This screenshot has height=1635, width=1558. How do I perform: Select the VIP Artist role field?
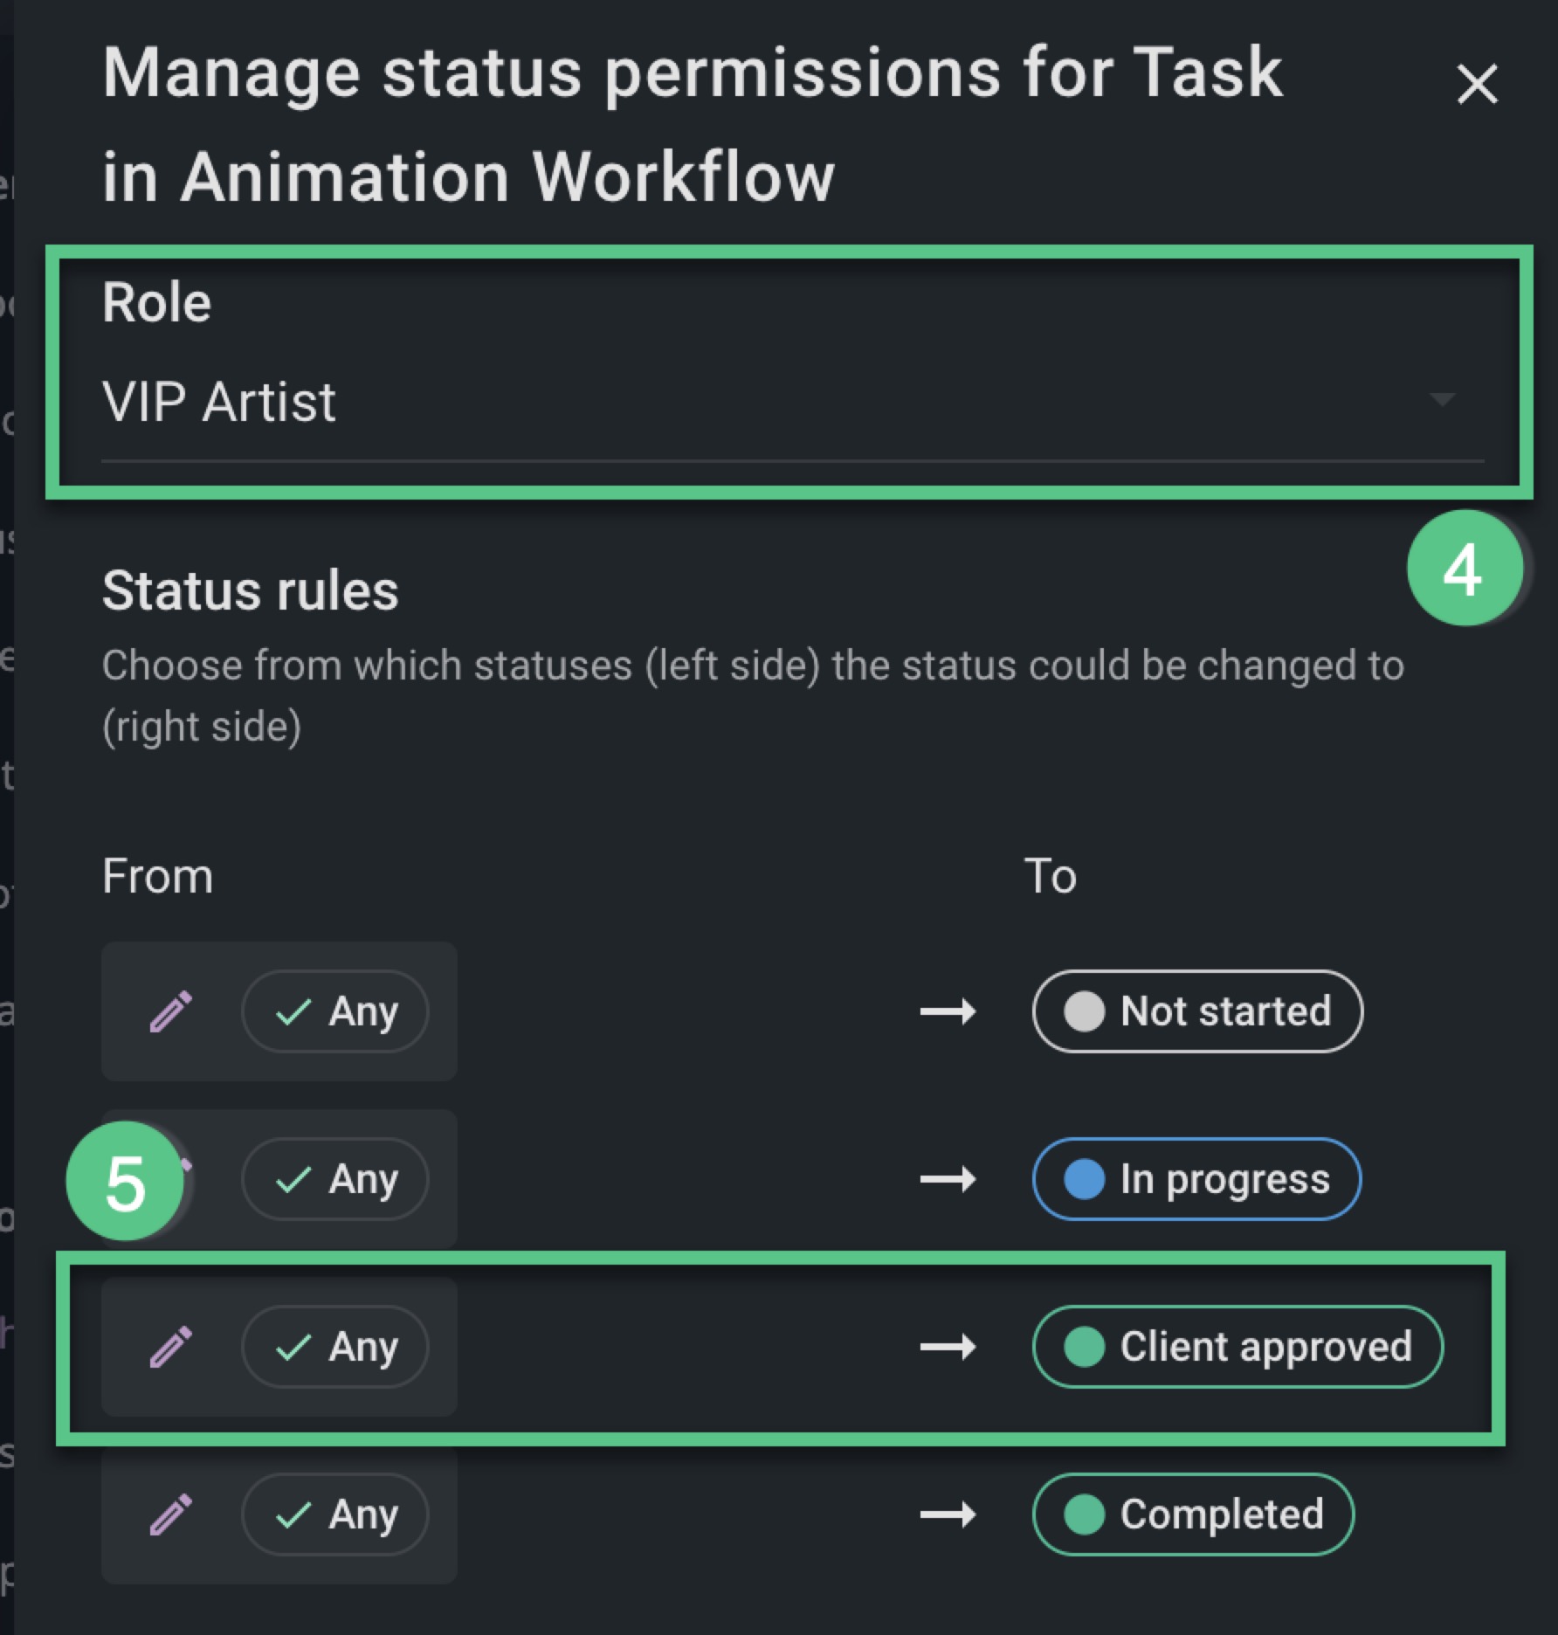point(792,402)
